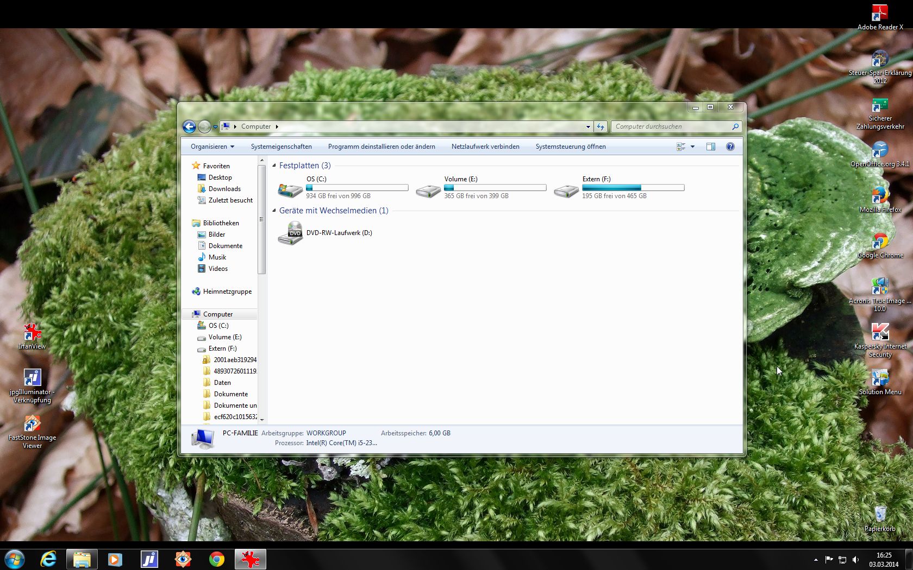
Task: Launch Google Chrome from the taskbar
Action: 217,559
